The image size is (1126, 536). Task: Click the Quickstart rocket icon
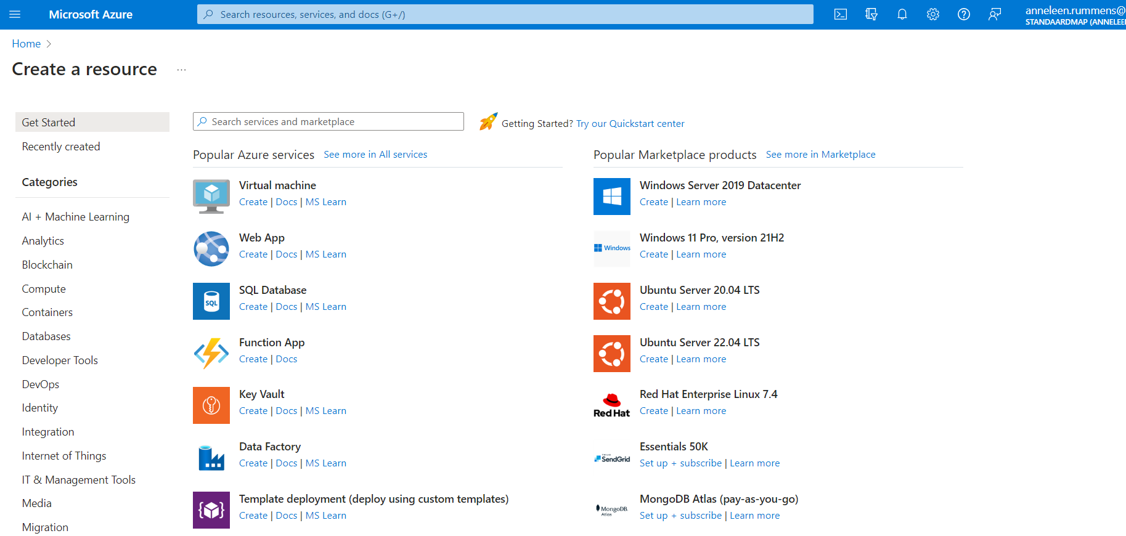pos(488,121)
